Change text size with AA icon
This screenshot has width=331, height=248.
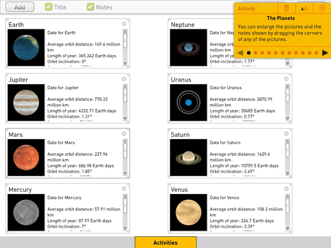[304, 9]
